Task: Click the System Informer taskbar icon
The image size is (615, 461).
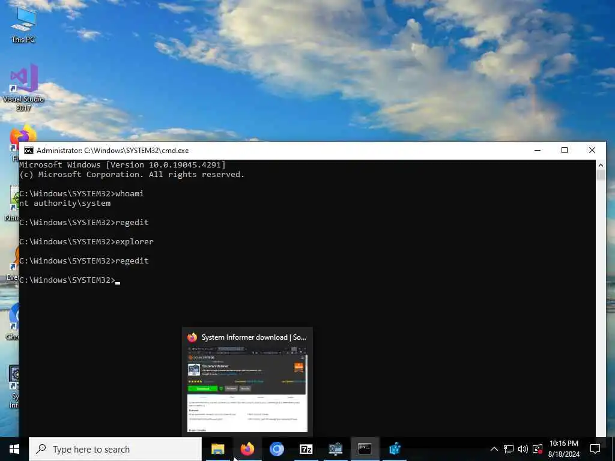Action: [335, 449]
